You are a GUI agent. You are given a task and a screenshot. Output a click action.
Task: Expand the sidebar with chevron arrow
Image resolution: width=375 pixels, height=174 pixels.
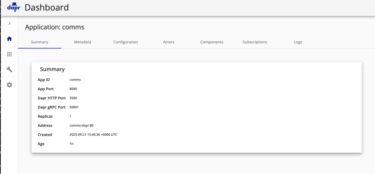pos(9,23)
